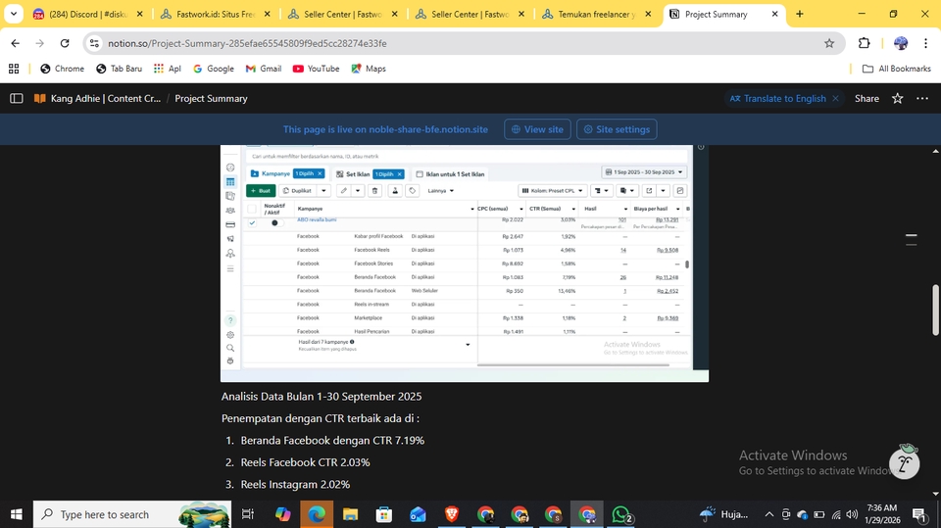Click the Kang Adhie breadcrumb
Image resolution: width=941 pixels, height=528 pixels.
click(97, 98)
